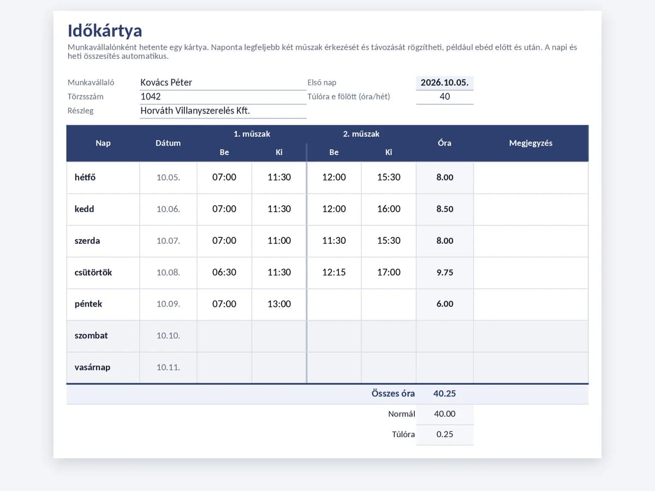Click the employee name field Kovács Péter
Image resolution: width=655 pixels, height=491 pixels.
click(223, 83)
